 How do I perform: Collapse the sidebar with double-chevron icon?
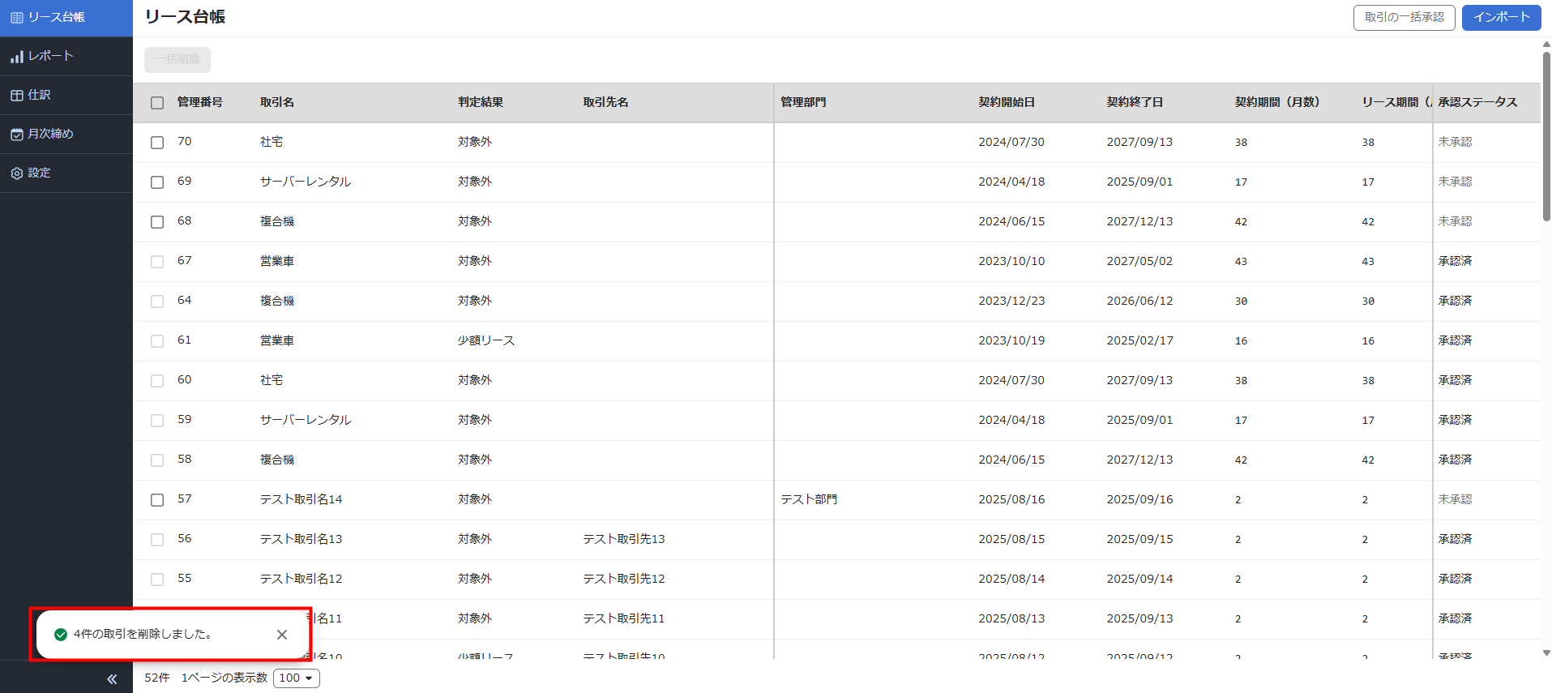pos(112,679)
